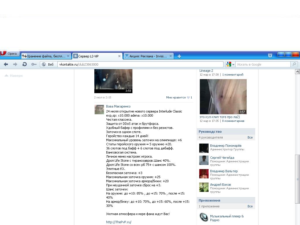Click the heart icon beside Мне нравится
The width and height of the screenshot is (300, 225).
[188, 98]
